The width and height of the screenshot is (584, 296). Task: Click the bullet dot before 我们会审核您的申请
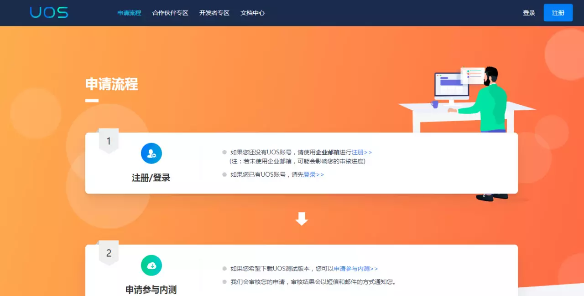coord(224,281)
